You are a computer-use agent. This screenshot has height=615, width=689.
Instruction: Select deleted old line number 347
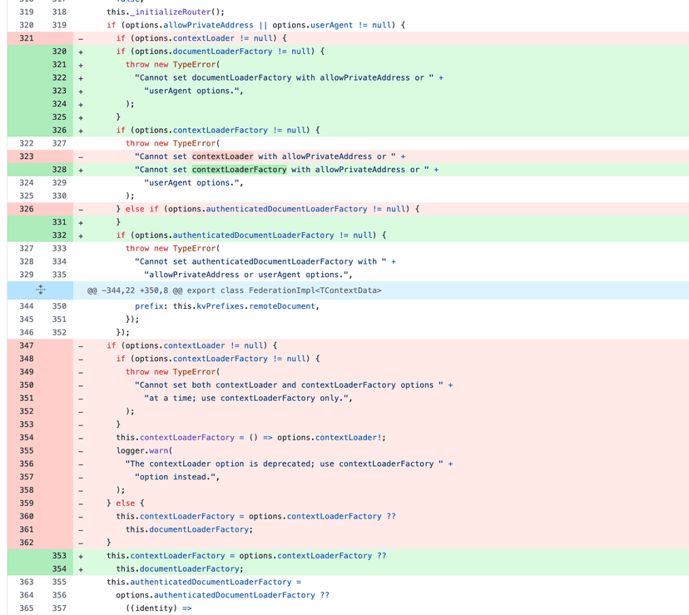26,345
